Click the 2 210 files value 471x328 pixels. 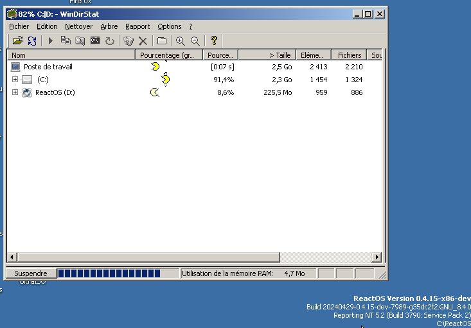tap(353, 67)
